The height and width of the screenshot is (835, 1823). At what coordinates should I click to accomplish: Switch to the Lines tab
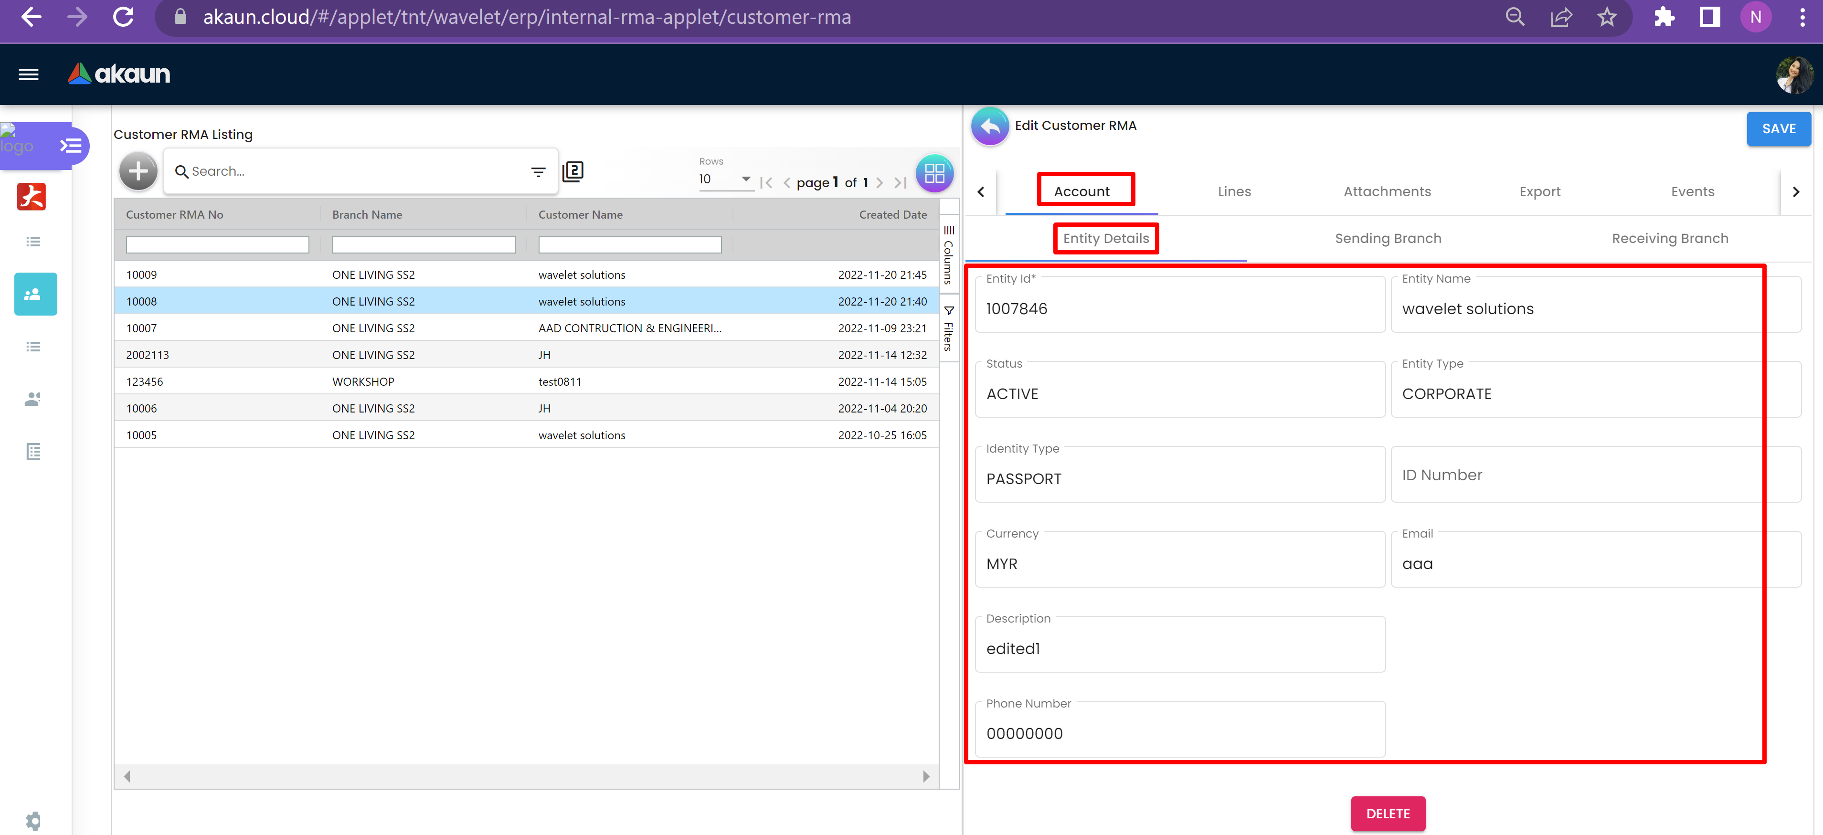[1233, 192]
